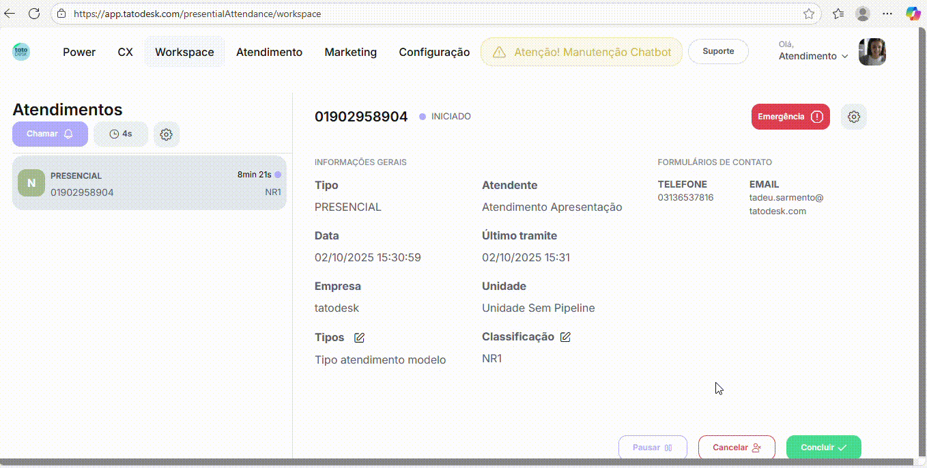The width and height of the screenshot is (927, 468).
Task: Click the Cancelar button
Action: [x=736, y=448]
